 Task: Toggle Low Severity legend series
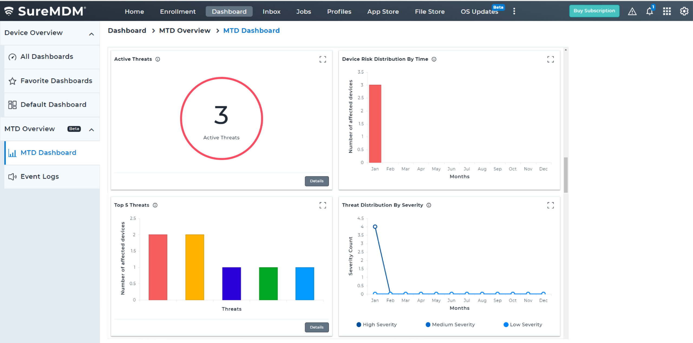tap(523, 325)
